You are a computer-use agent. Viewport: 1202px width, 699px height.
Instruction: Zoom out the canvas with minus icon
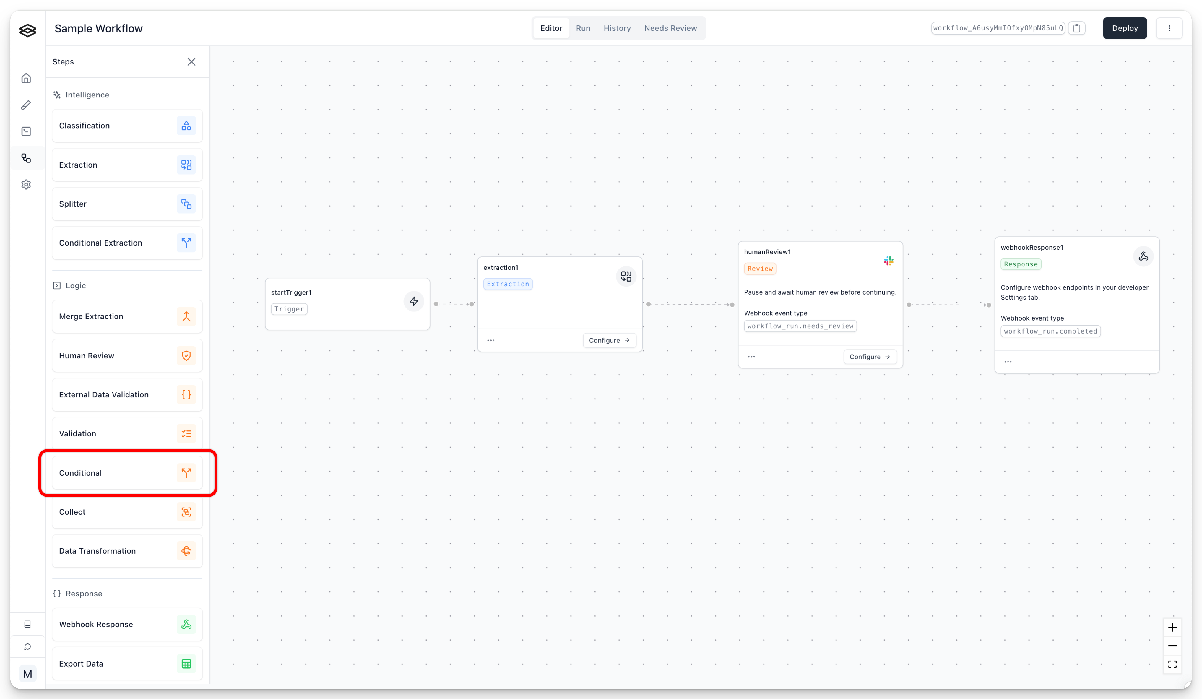(1172, 646)
